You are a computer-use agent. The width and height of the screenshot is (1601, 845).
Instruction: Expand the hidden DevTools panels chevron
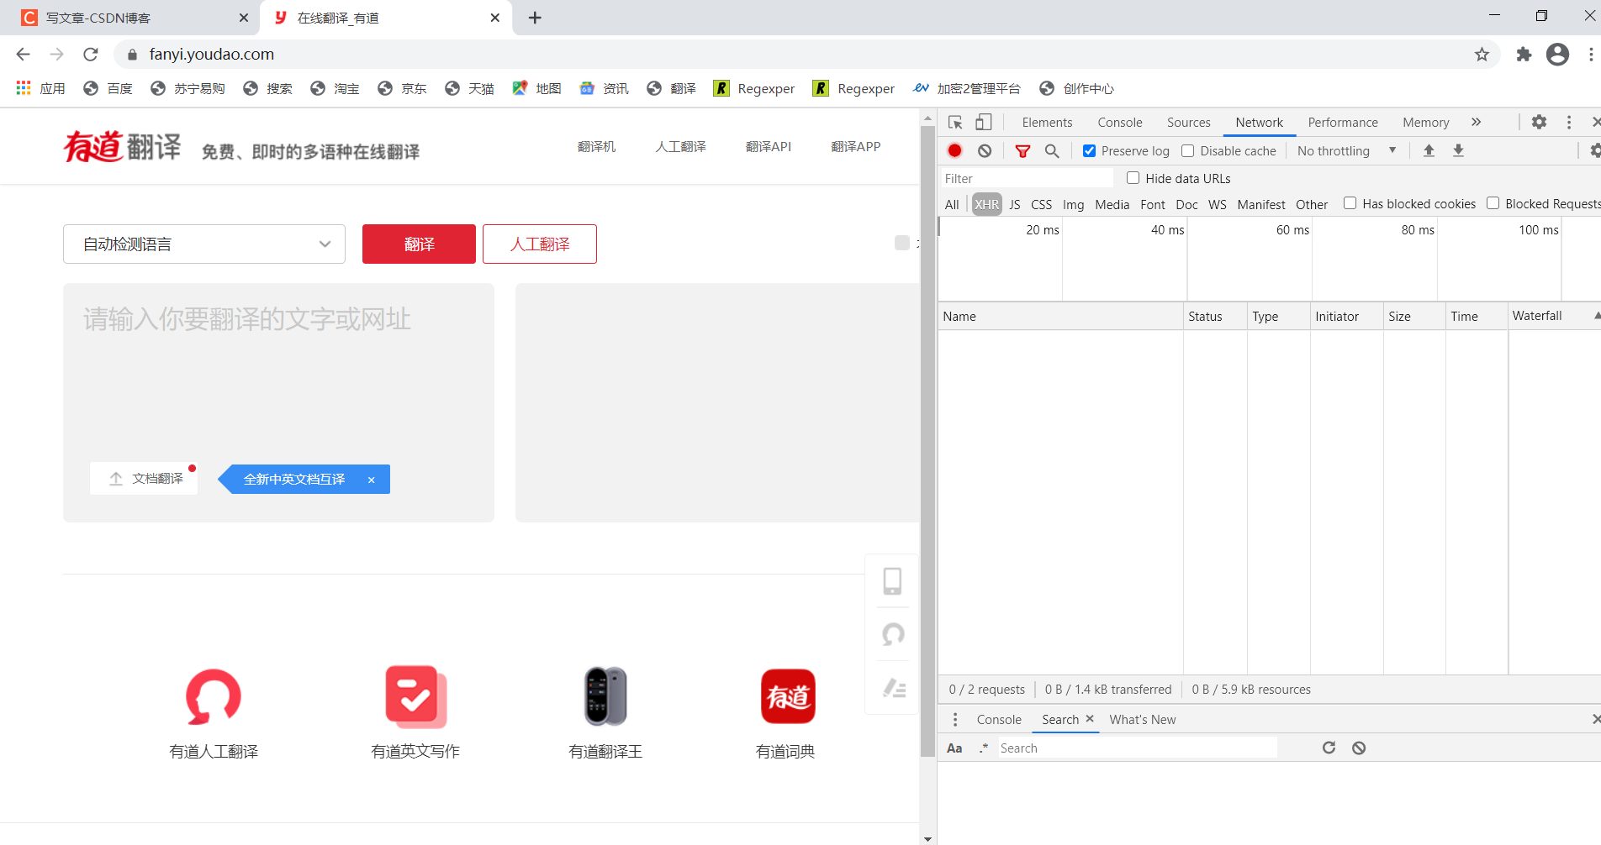(1476, 122)
